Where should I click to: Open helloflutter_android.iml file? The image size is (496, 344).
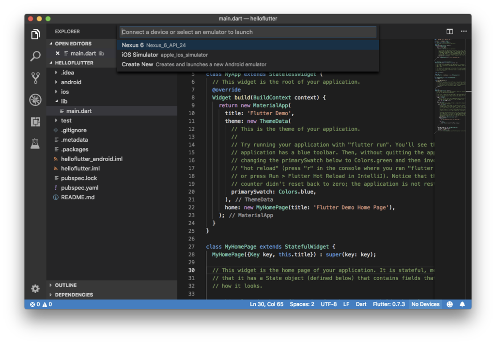pyautogui.click(x=112, y=159)
